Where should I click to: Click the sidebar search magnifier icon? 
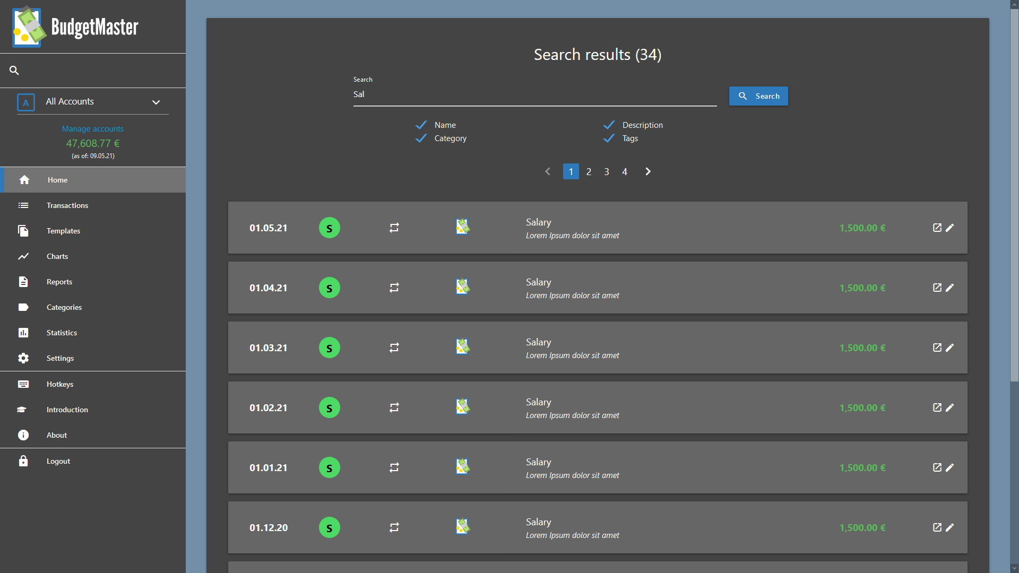pos(14,70)
